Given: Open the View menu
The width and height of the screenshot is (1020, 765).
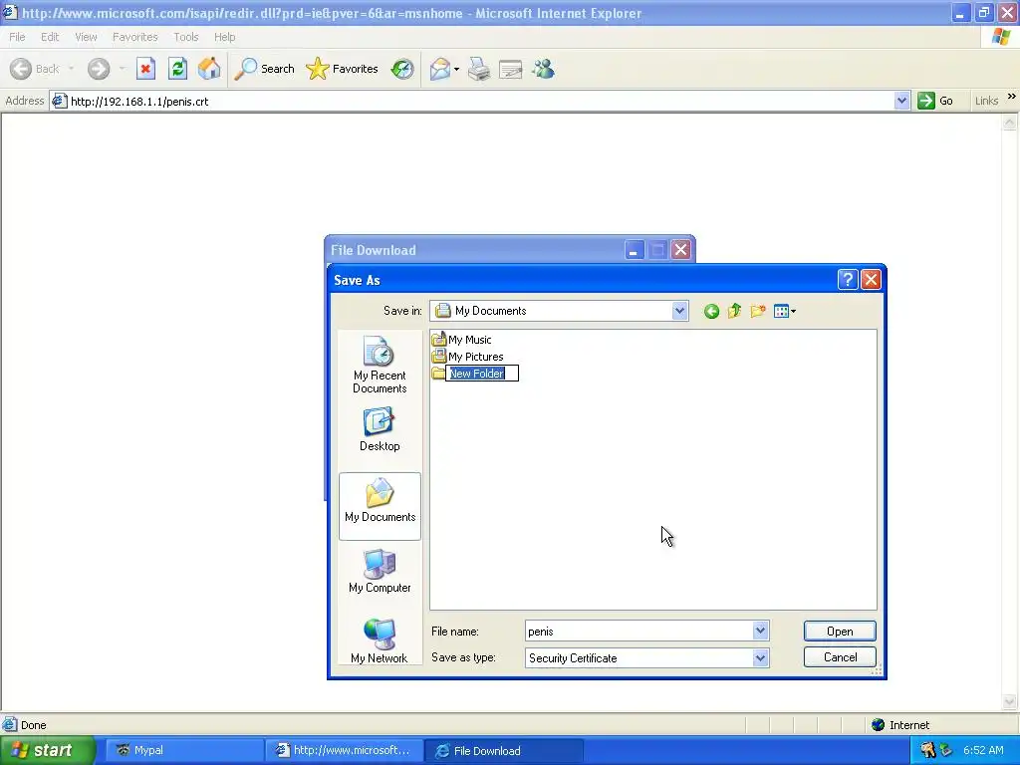Looking at the screenshot, I should point(86,37).
